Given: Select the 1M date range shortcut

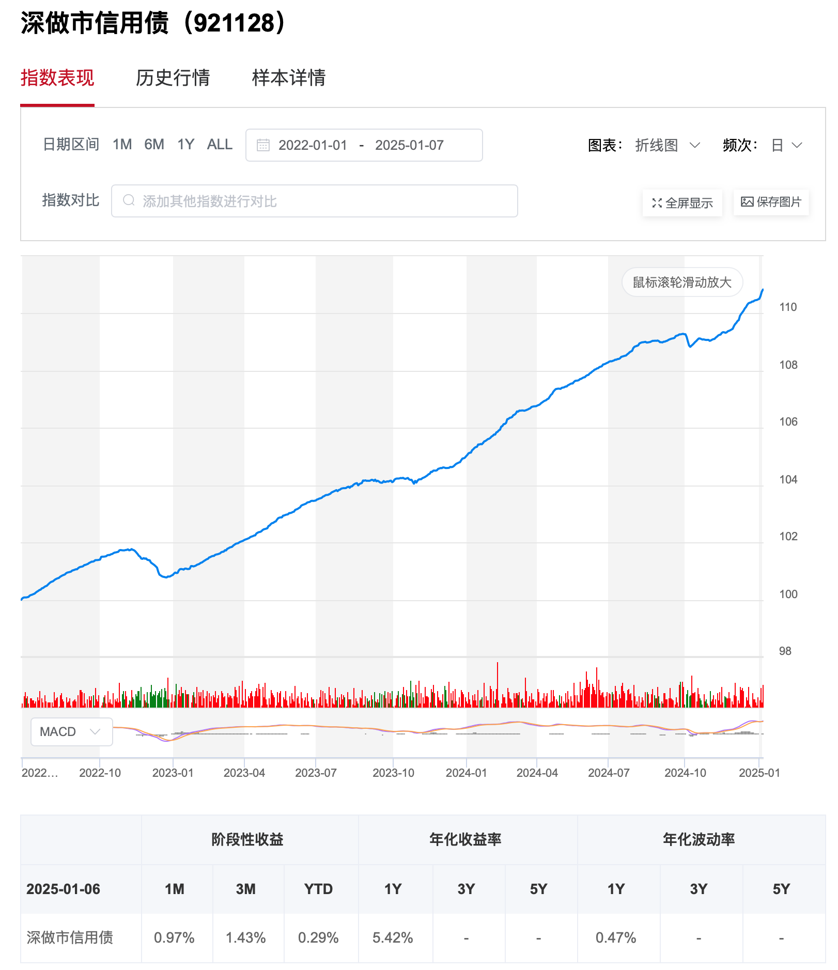Looking at the screenshot, I should point(122,145).
